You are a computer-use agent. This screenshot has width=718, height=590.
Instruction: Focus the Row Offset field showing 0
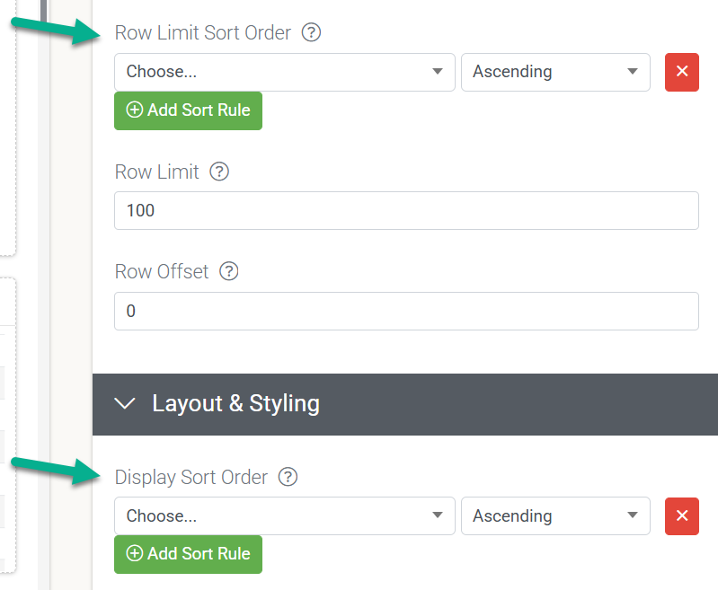406,312
